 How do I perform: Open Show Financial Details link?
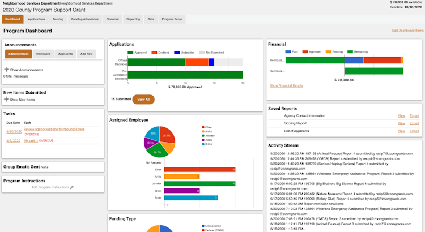(286, 85)
